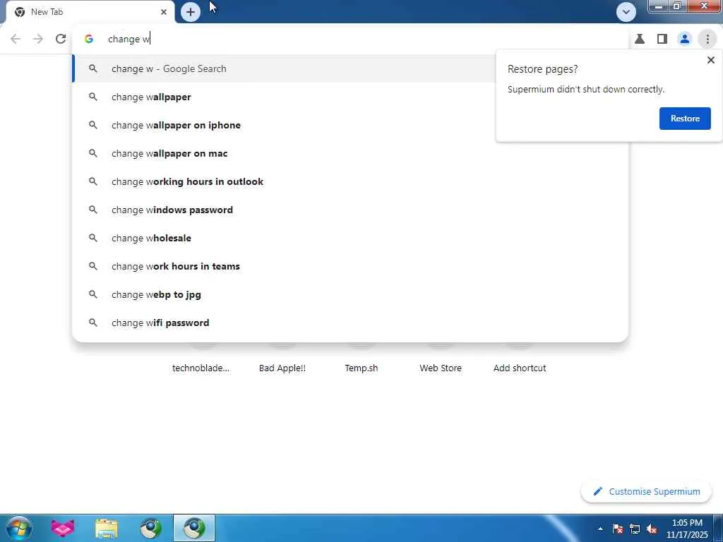Viewport: 723px width, 542px height.
Task: Open a new tab with the plus button
Action: (191, 12)
